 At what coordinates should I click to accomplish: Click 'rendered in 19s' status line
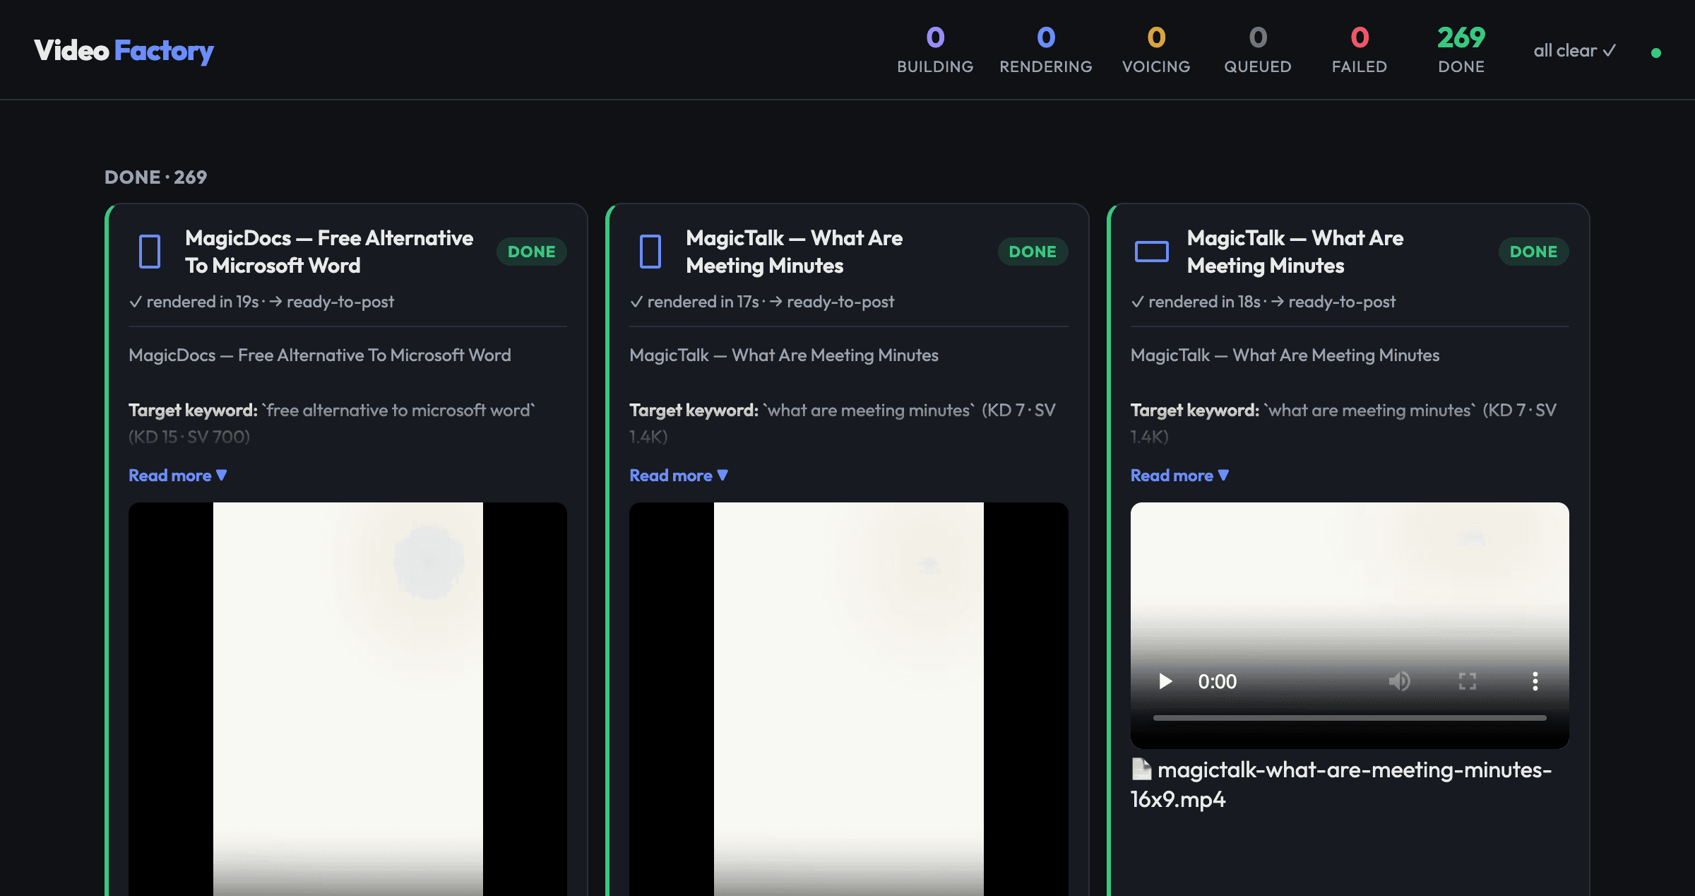pos(261,302)
